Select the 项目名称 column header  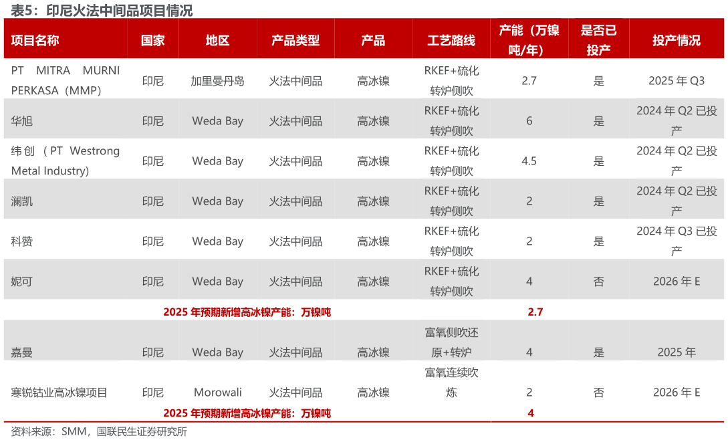(x=35, y=40)
